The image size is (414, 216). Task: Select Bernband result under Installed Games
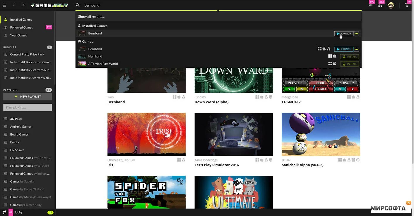click(218, 33)
